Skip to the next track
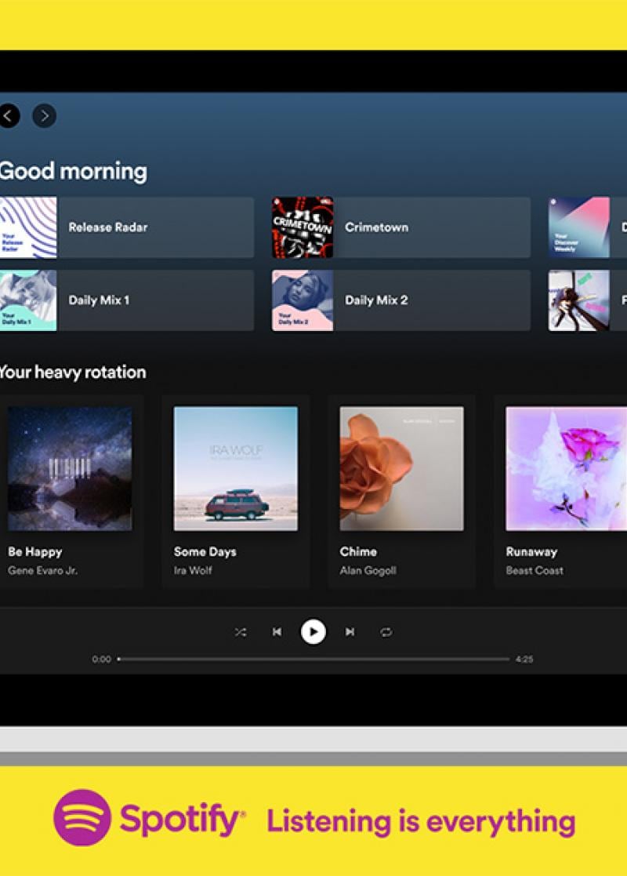The width and height of the screenshot is (627, 876). [350, 632]
